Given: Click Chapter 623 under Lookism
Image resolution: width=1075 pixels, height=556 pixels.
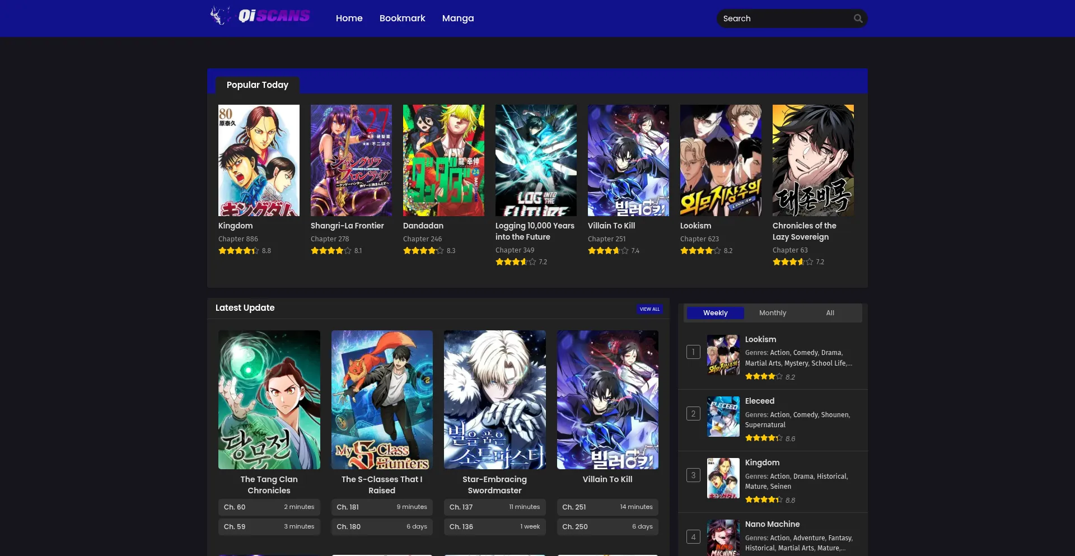Looking at the screenshot, I should tap(699, 239).
